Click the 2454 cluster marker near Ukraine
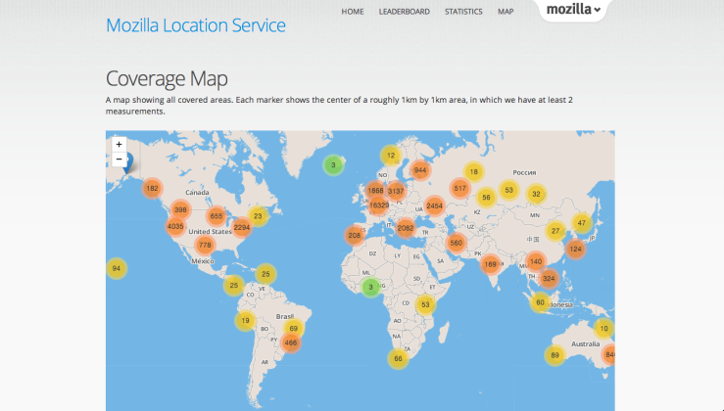Screen dimensions: 724x411 tap(434, 205)
